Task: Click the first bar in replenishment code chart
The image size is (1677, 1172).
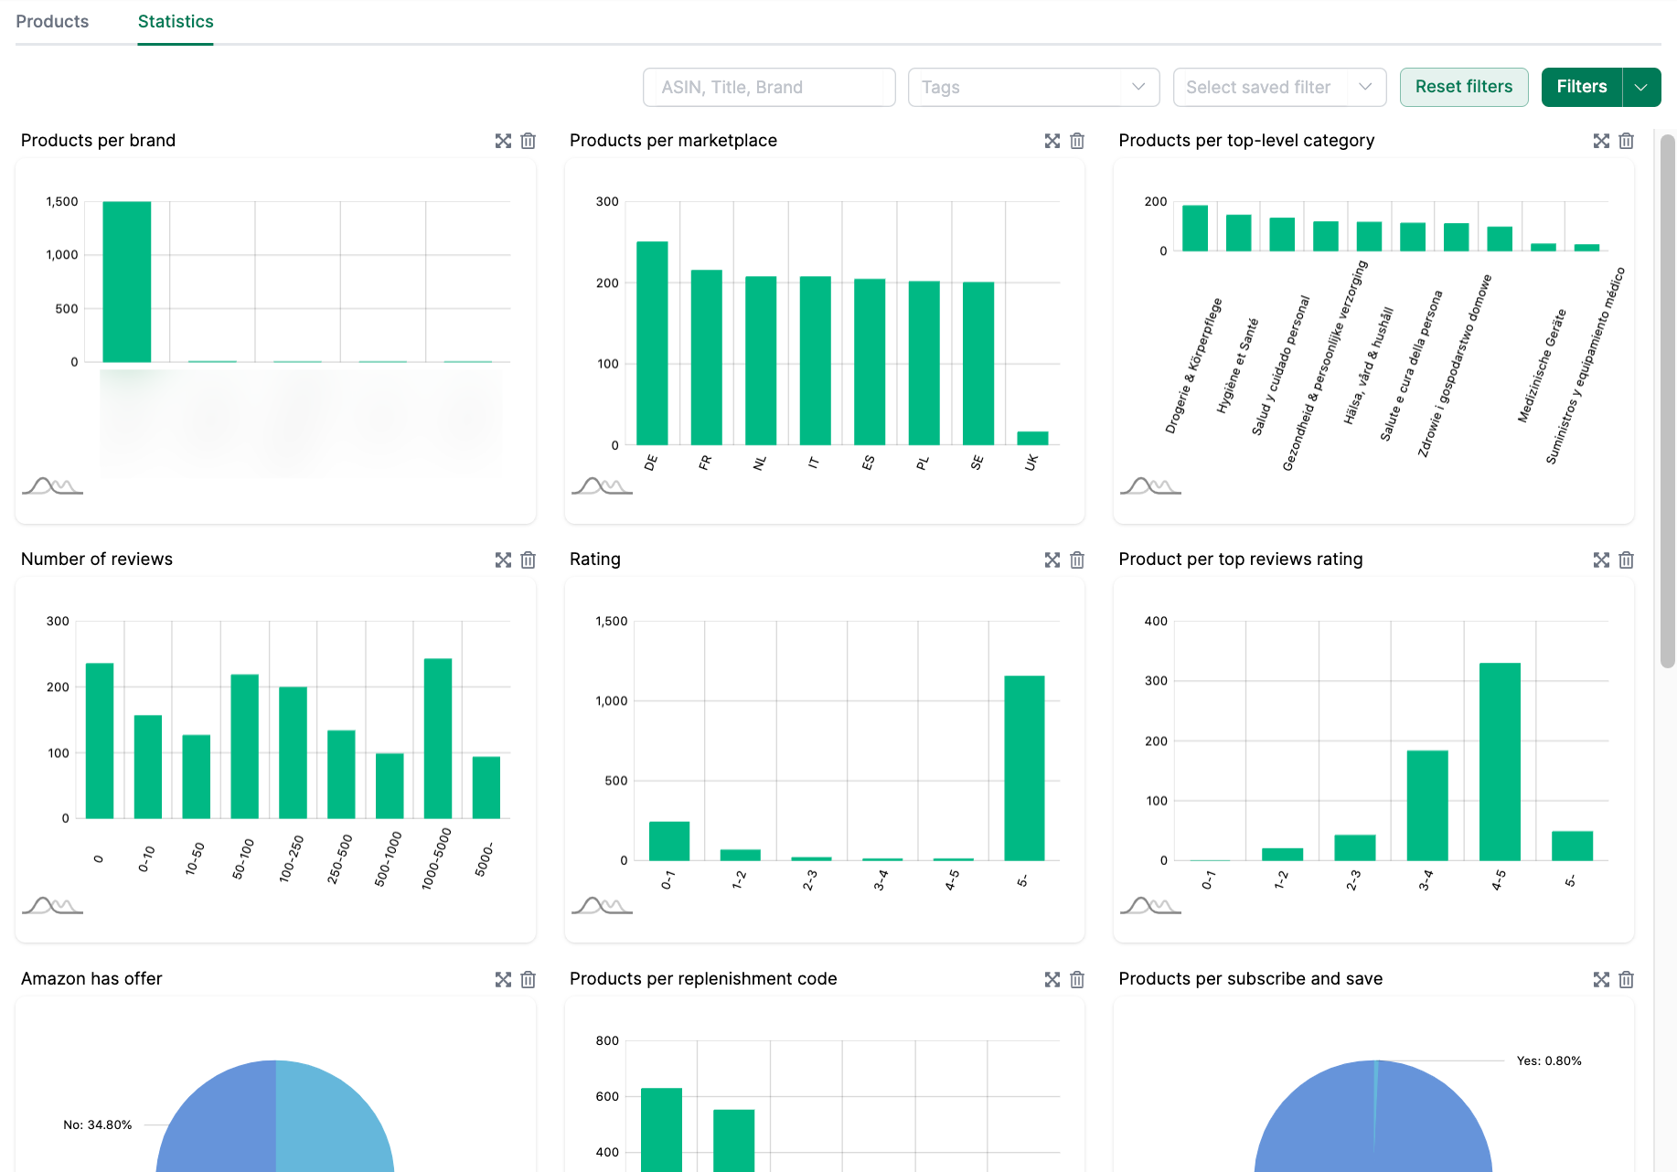Action: tap(661, 1130)
